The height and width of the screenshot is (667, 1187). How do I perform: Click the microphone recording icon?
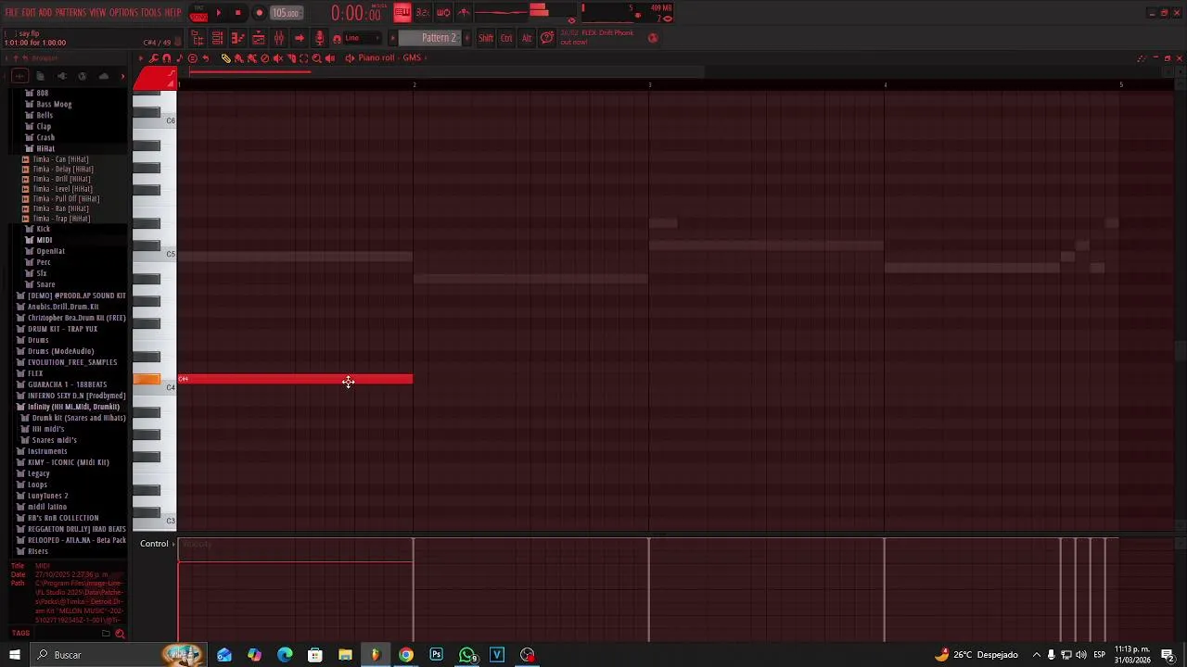coord(320,38)
